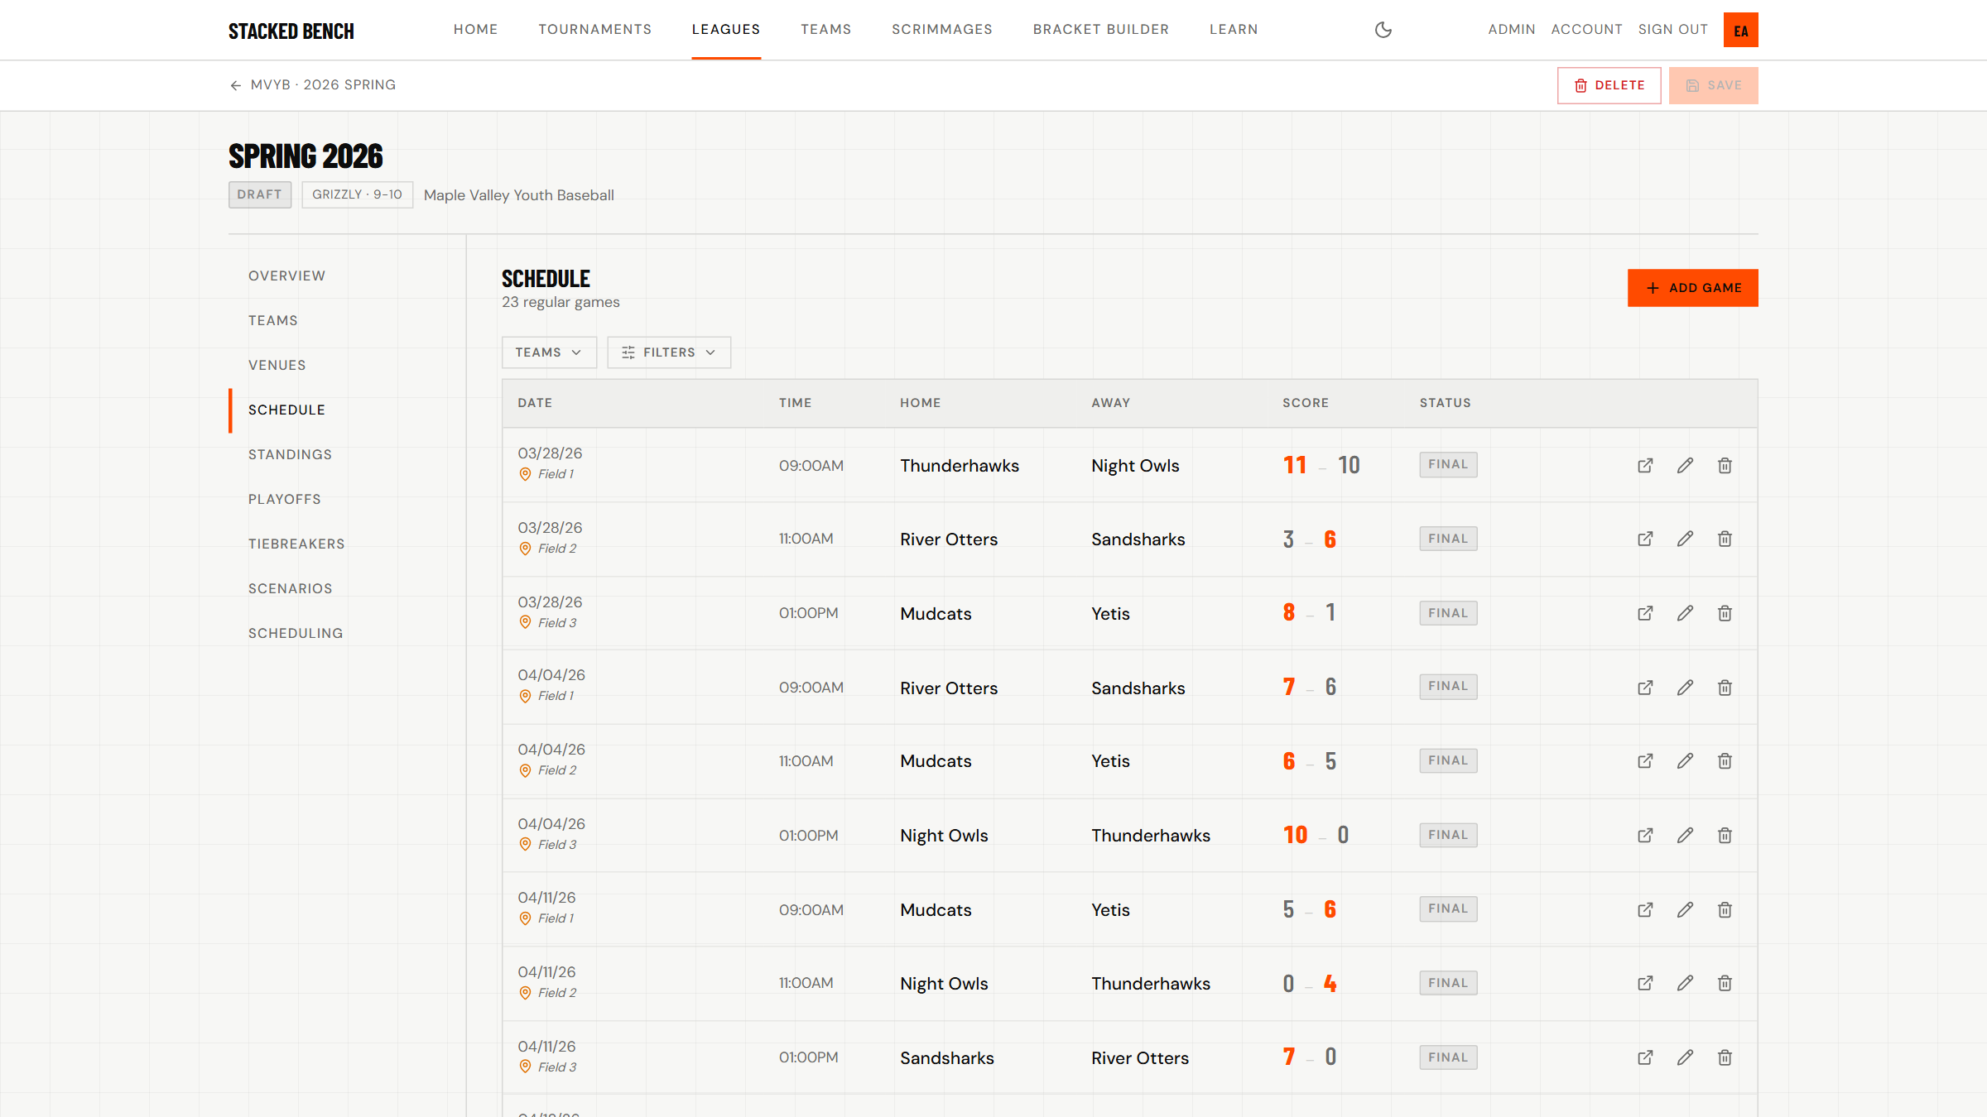The width and height of the screenshot is (1987, 1117).
Task: Switch to Playoffs sidebar tab
Action: click(x=285, y=499)
